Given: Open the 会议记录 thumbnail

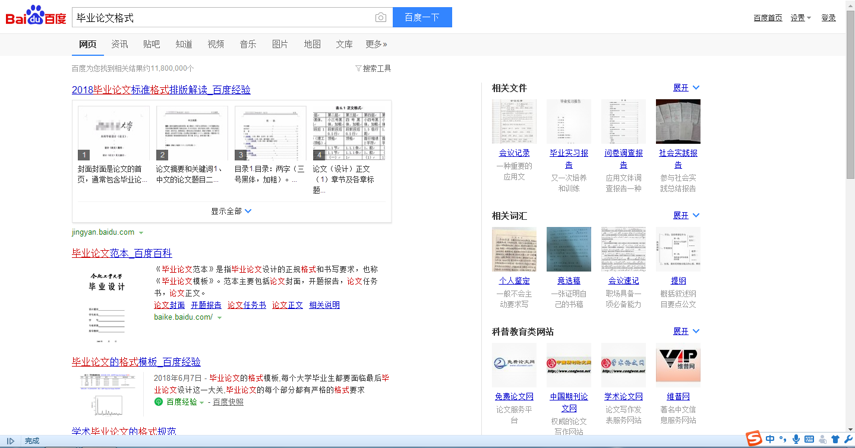Looking at the screenshot, I should click(514, 121).
